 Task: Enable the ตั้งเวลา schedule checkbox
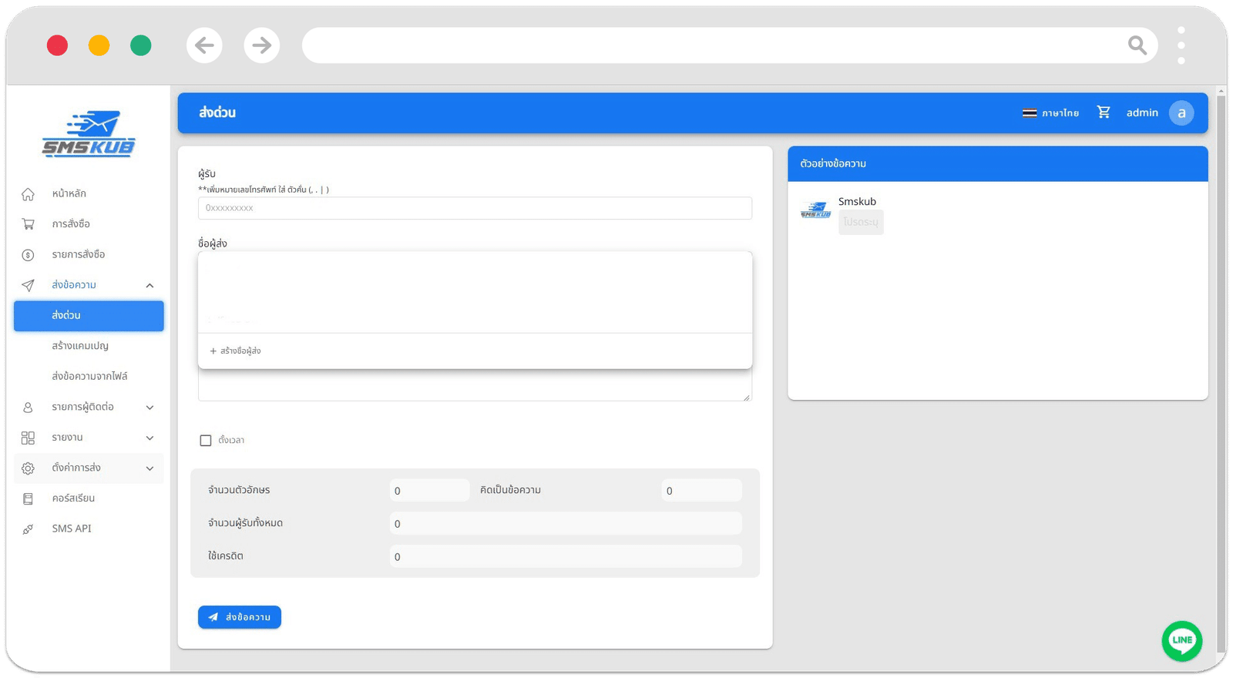coord(206,441)
